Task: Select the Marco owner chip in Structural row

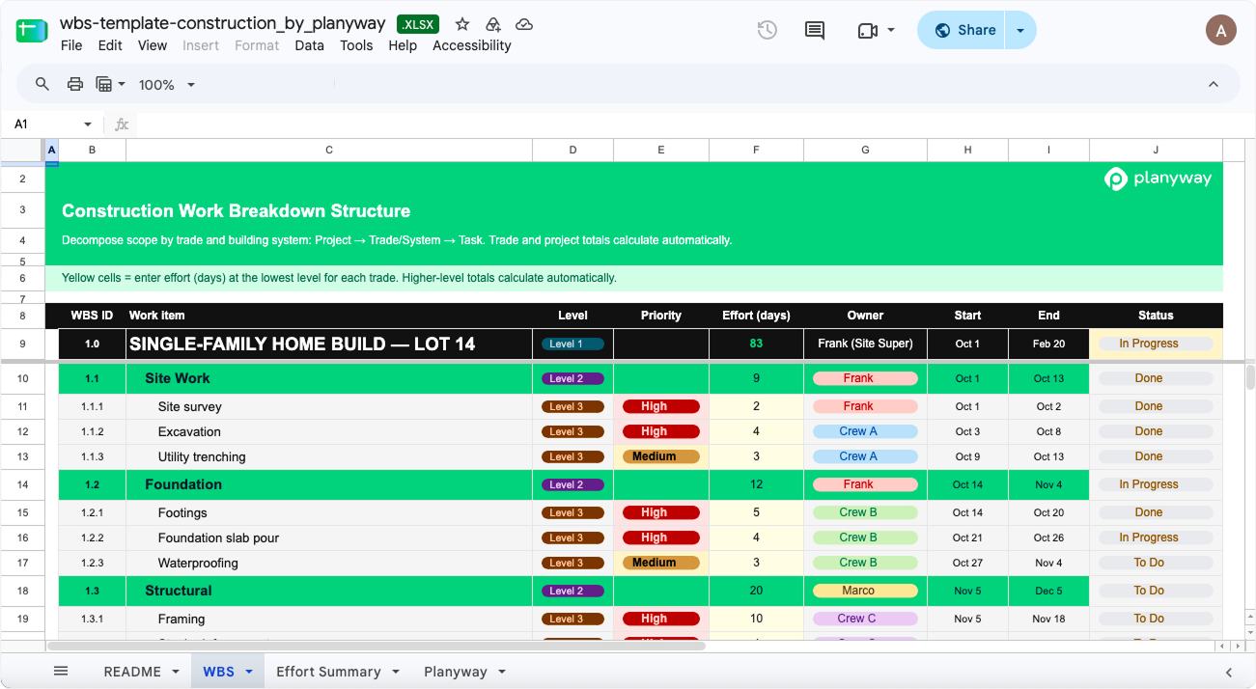Action: [865, 591]
